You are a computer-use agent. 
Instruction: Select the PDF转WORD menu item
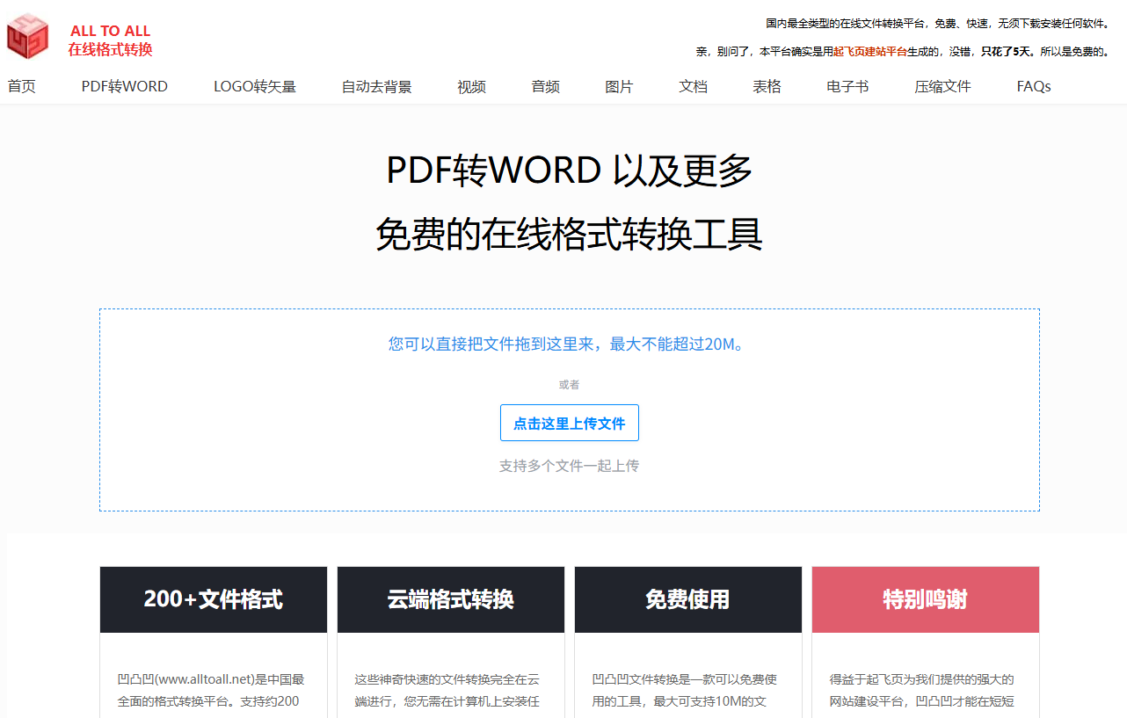pyautogui.click(x=124, y=86)
